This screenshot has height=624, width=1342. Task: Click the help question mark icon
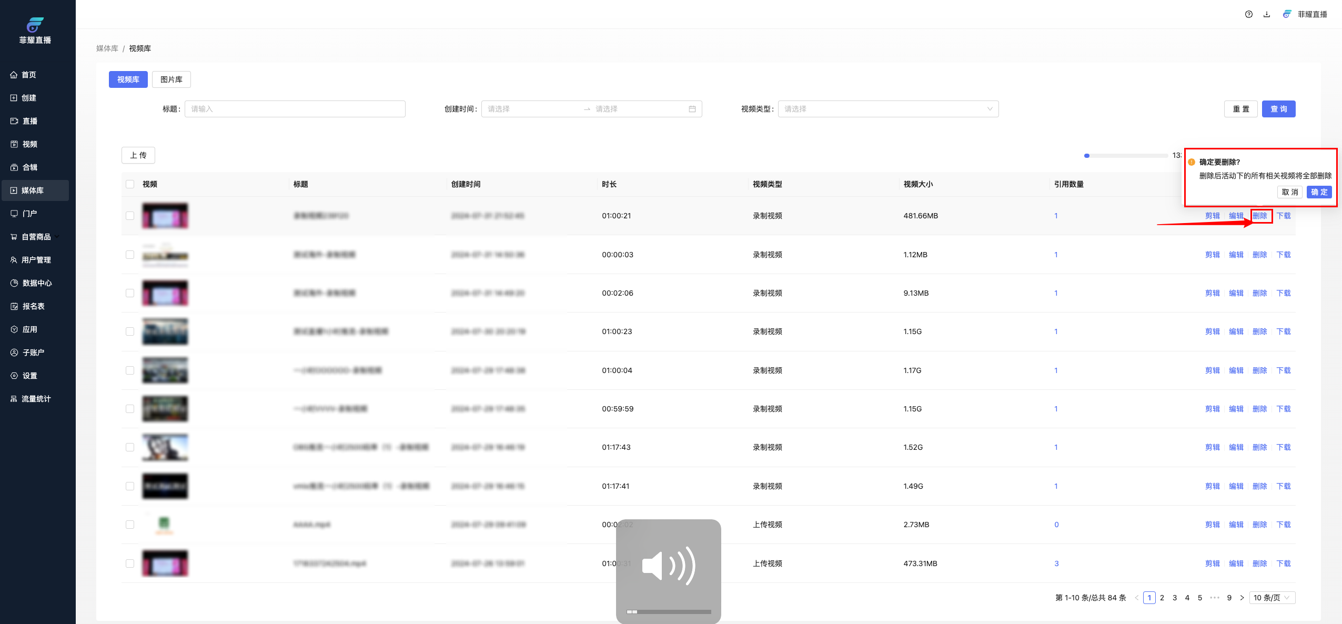[x=1248, y=14]
